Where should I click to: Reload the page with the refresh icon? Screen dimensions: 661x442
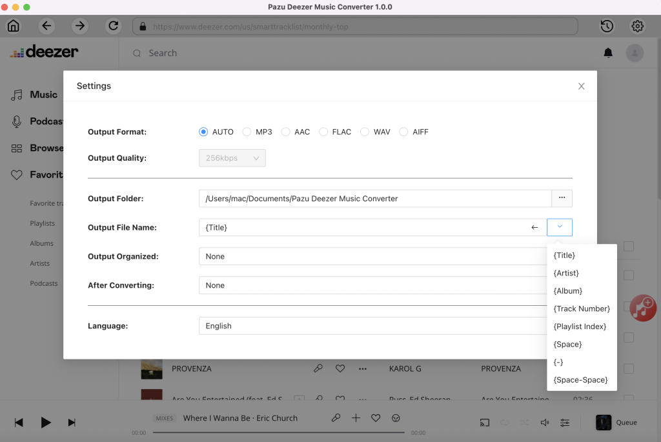[114, 26]
